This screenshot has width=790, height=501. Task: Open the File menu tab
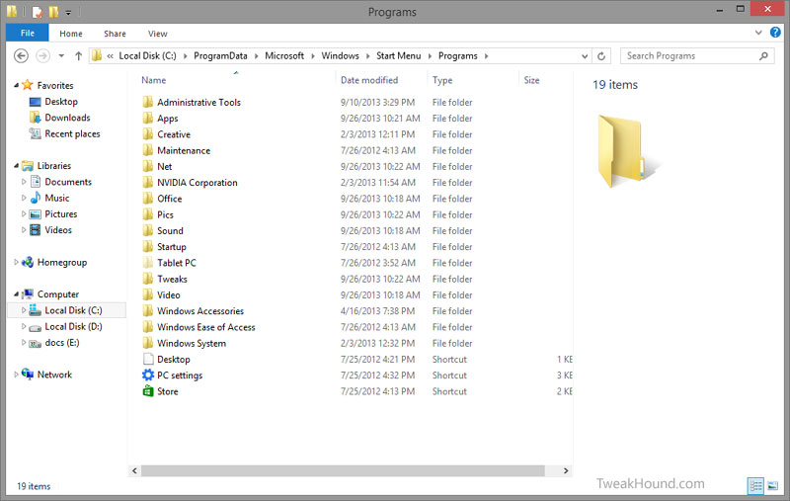point(28,34)
